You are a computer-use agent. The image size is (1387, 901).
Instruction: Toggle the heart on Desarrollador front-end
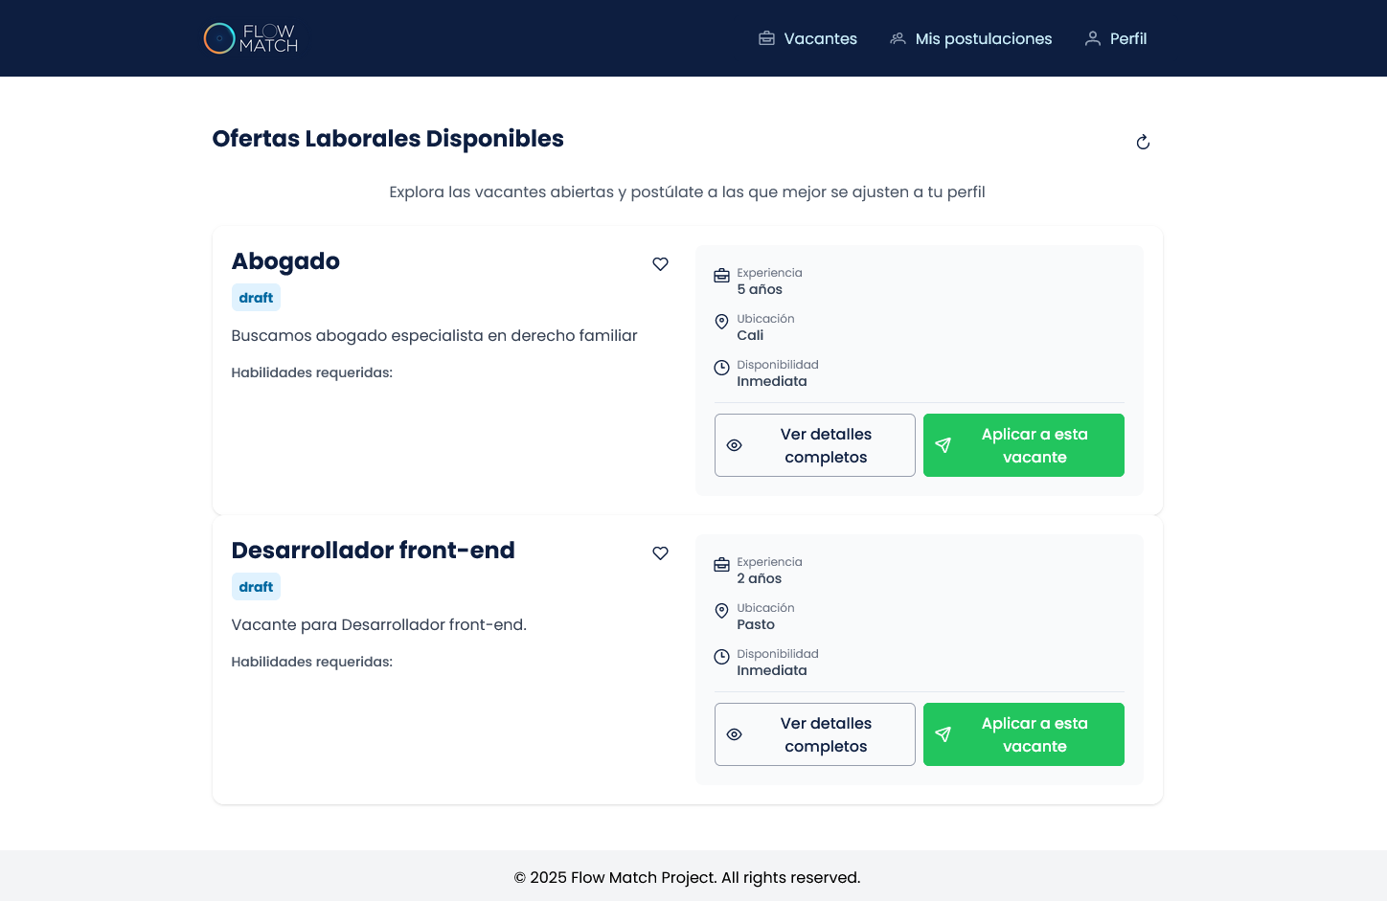(660, 553)
